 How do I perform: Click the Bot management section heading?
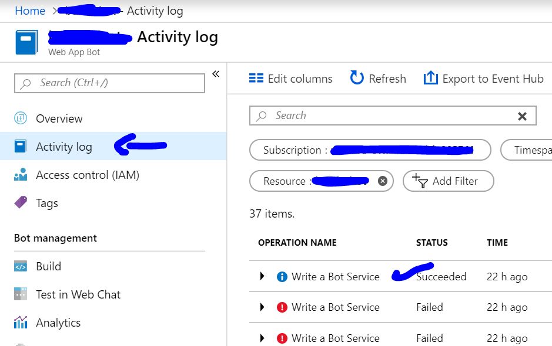coord(55,238)
